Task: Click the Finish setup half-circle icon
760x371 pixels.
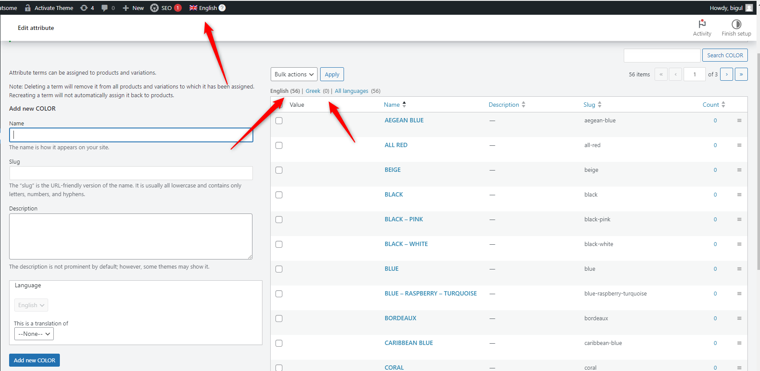Action: point(736,24)
